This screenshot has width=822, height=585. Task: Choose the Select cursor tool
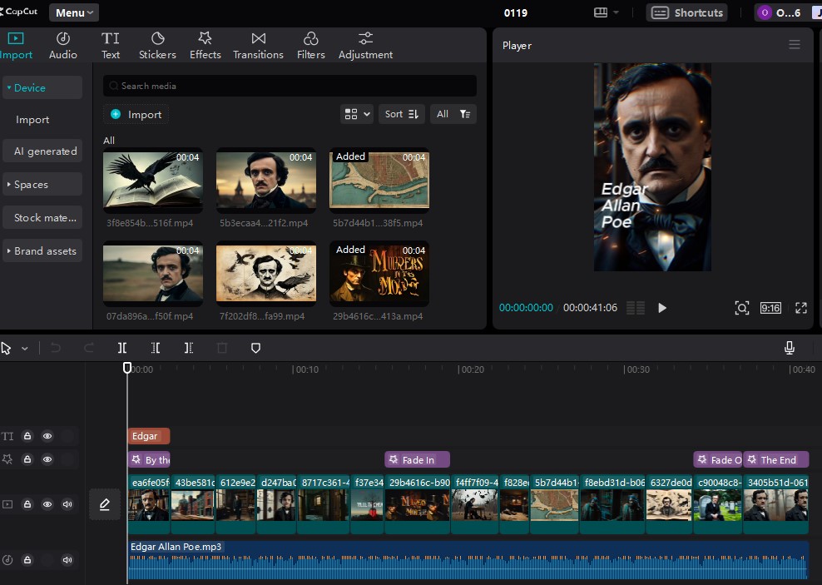(x=7, y=348)
